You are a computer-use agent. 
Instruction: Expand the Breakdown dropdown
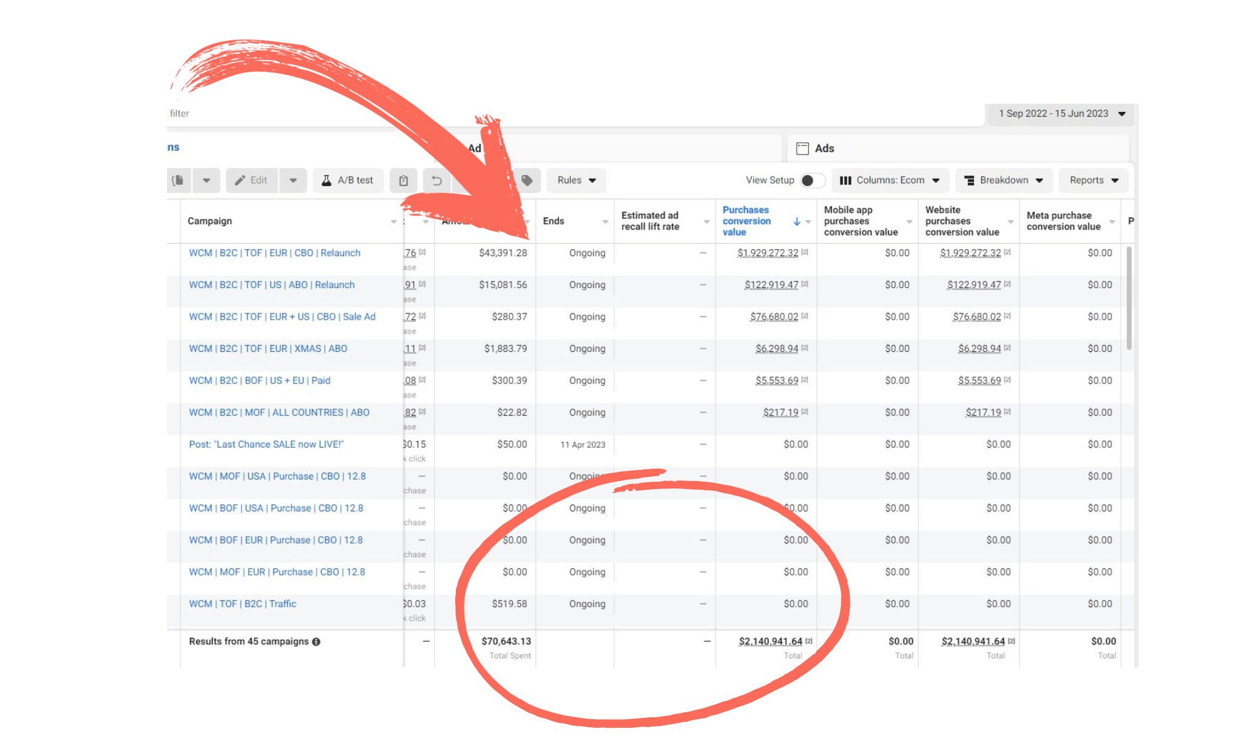(x=1004, y=181)
